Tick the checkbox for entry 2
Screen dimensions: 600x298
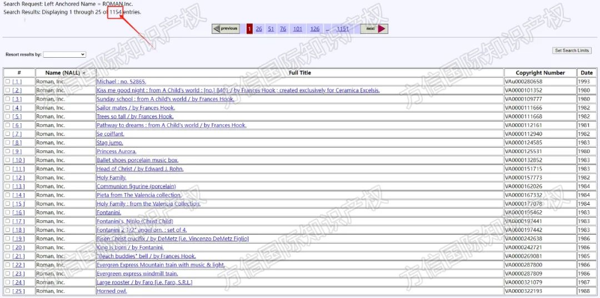pos(8,90)
